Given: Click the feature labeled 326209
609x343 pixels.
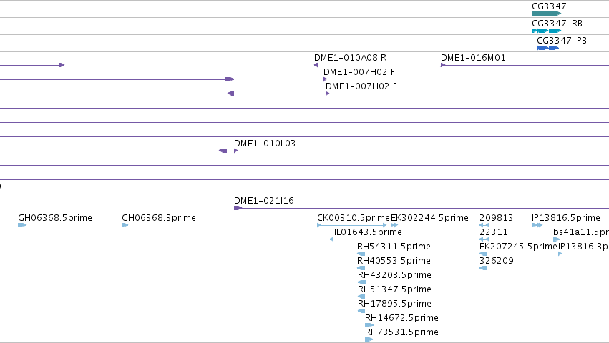Looking at the screenshot, I should [497, 261].
